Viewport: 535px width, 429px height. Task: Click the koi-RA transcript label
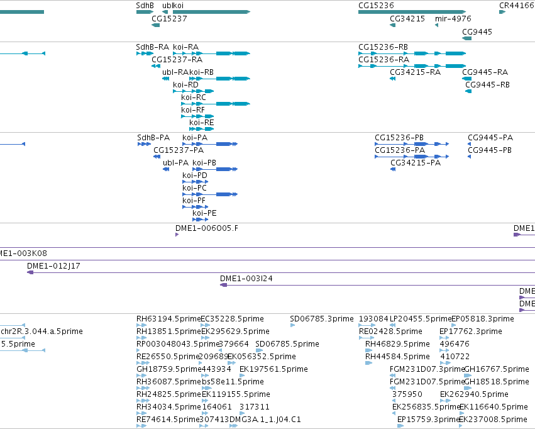click(x=185, y=47)
